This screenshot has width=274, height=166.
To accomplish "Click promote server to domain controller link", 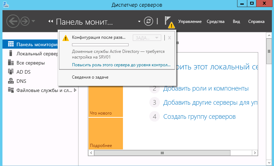I will [121, 65].
